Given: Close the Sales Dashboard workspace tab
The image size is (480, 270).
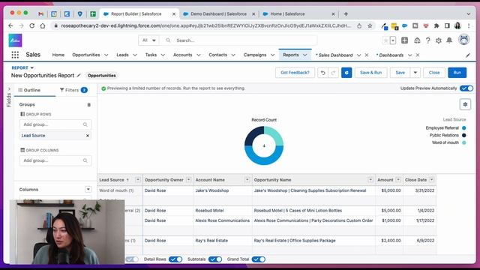Looking at the screenshot, I should point(367,55).
